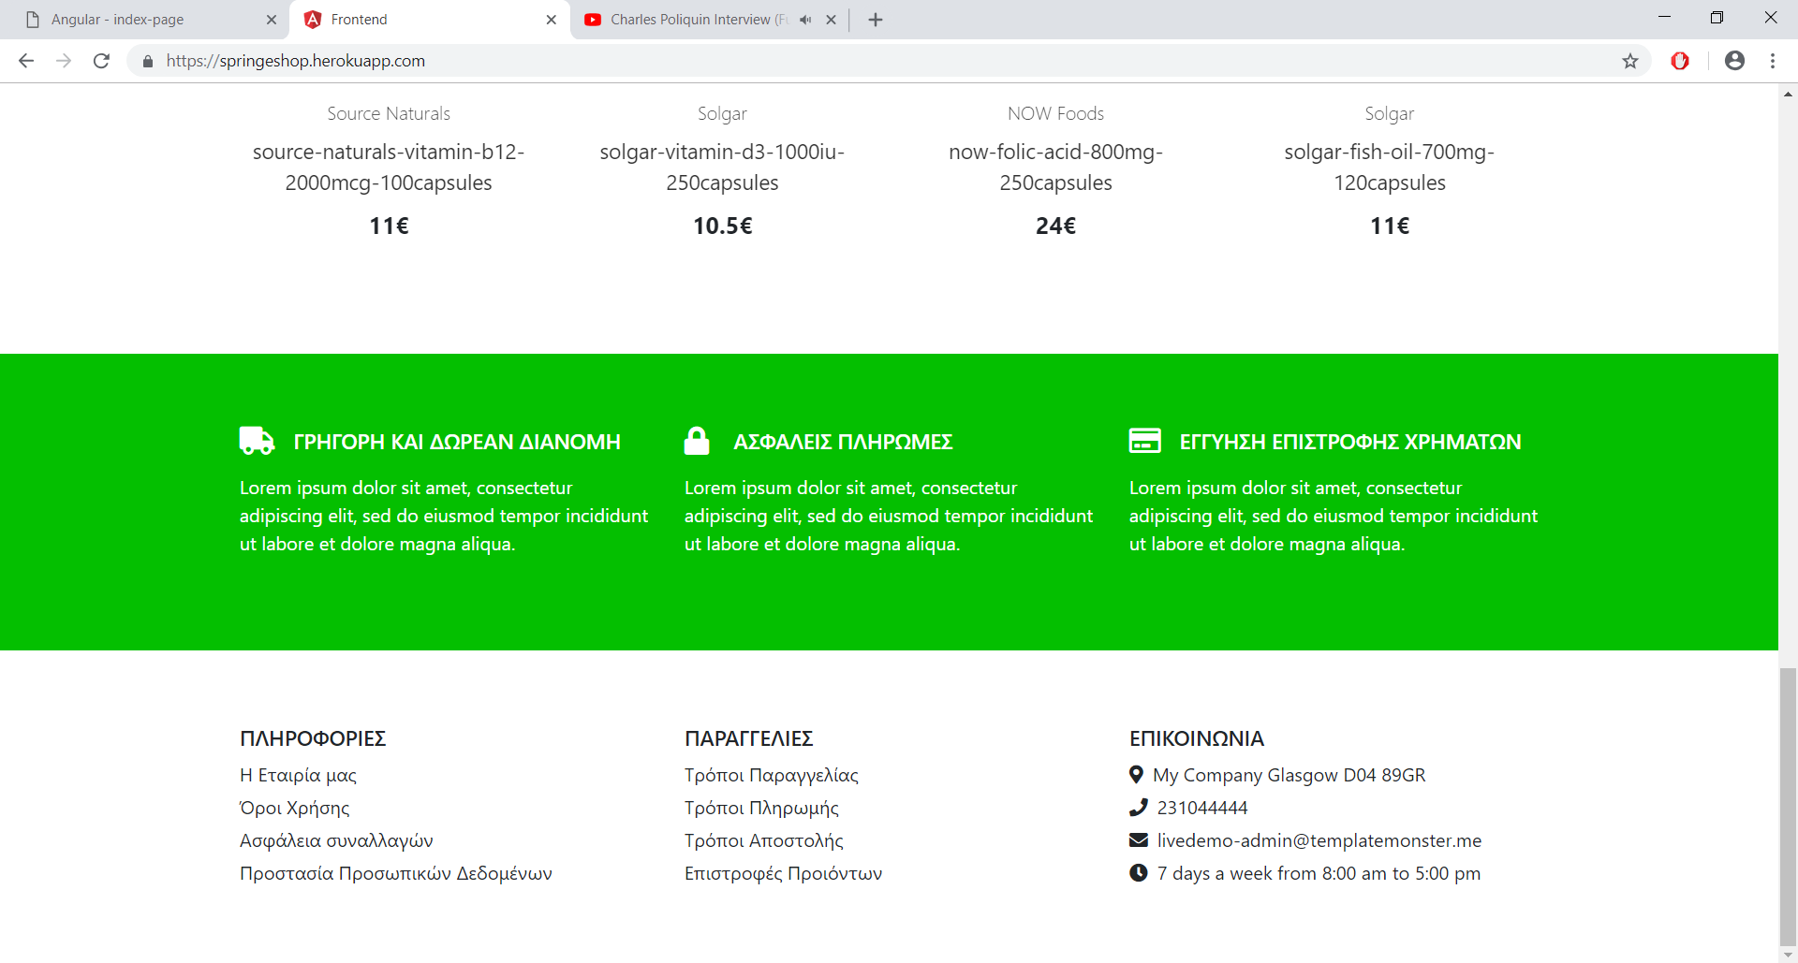Switch to the Charles Poliquin Interview tab
The width and height of the screenshot is (1798, 963).
(707, 20)
